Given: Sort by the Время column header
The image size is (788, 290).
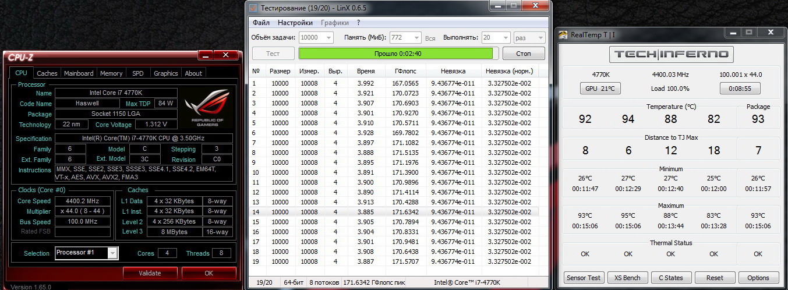Looking at the screenshot, I should tap(366, 71).
